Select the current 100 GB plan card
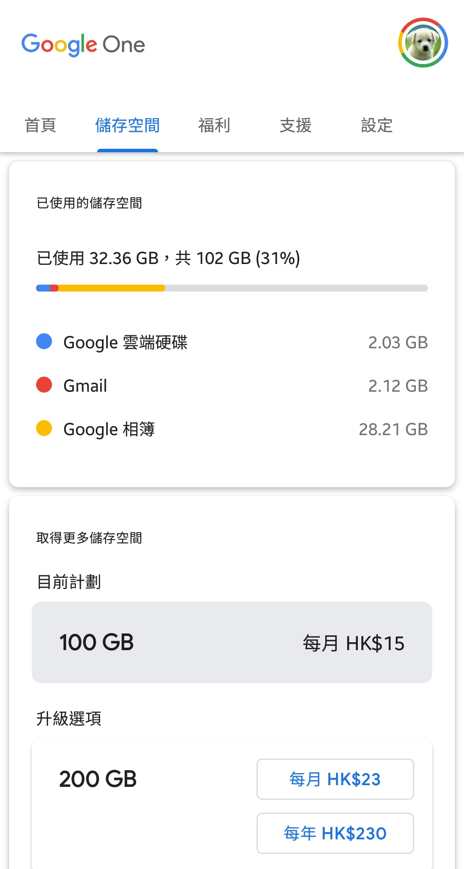Viewport: 464px width, 869px height. click(232, 642)
